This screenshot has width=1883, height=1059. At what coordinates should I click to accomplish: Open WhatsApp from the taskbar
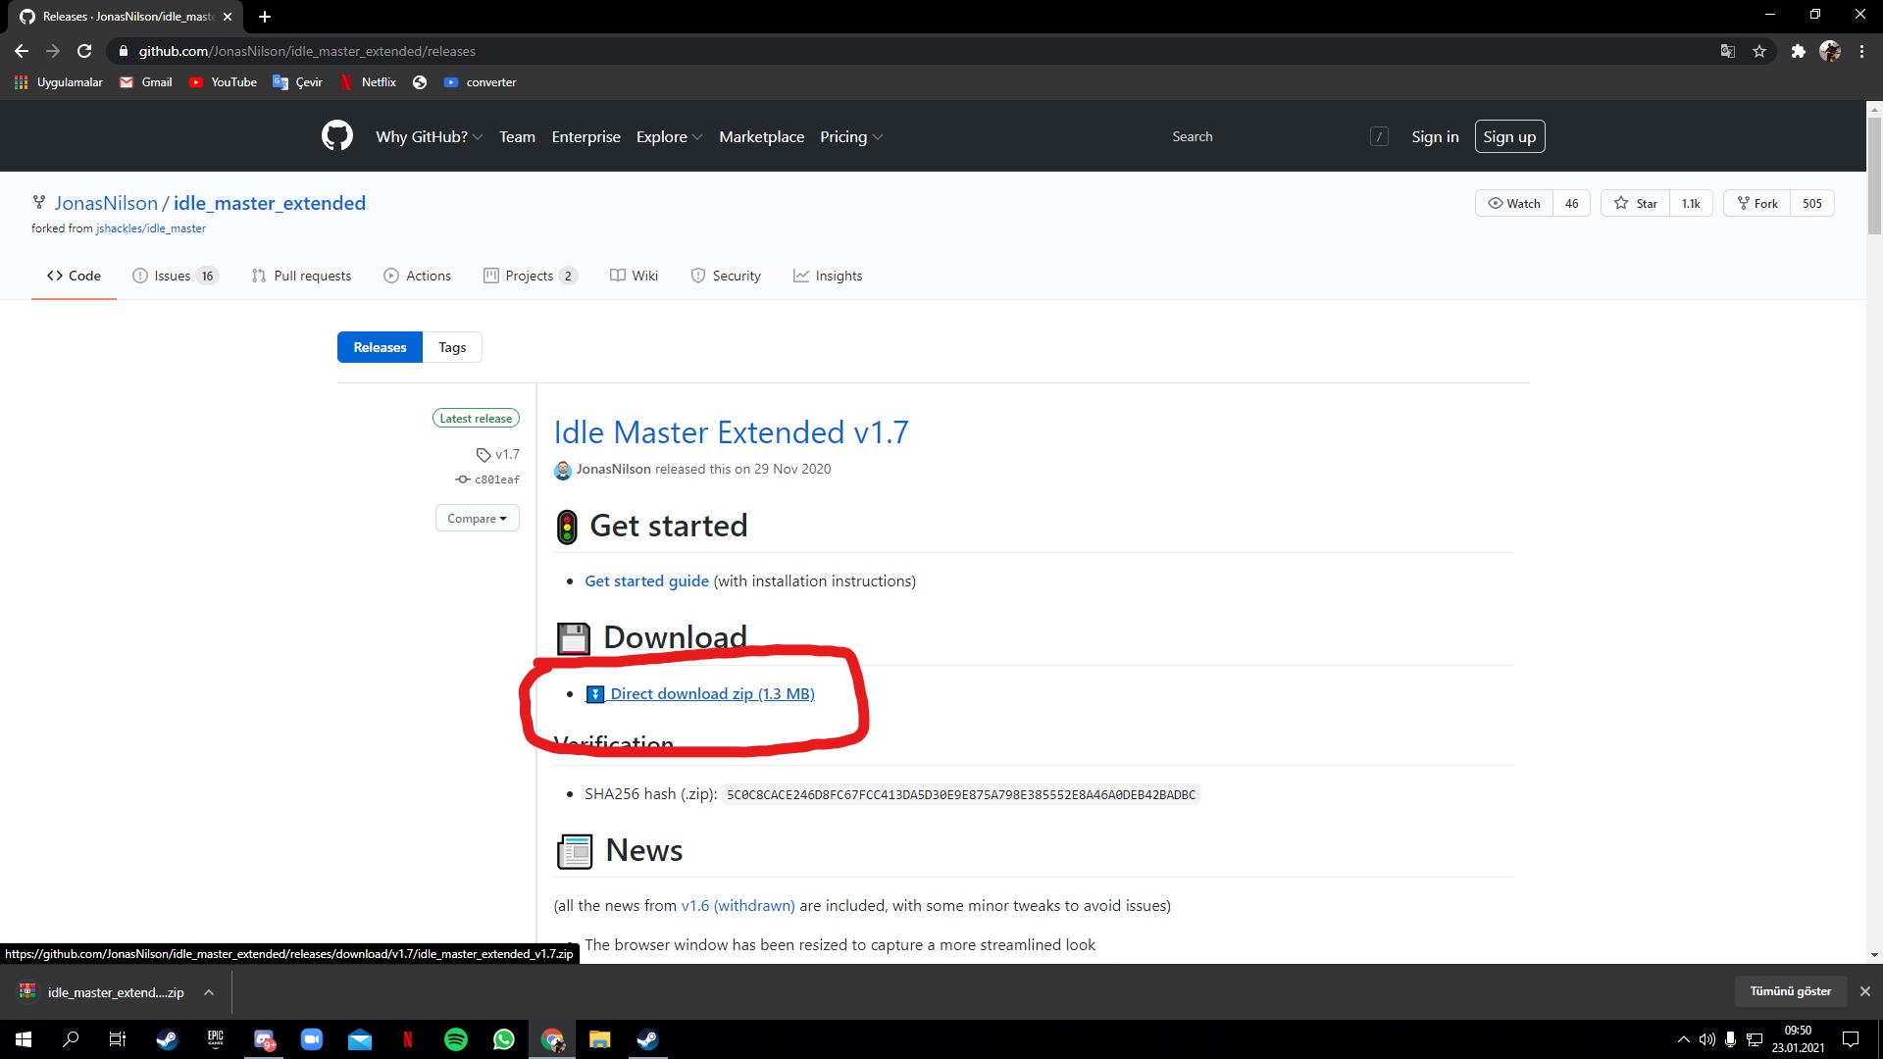tap(504, 1039)
